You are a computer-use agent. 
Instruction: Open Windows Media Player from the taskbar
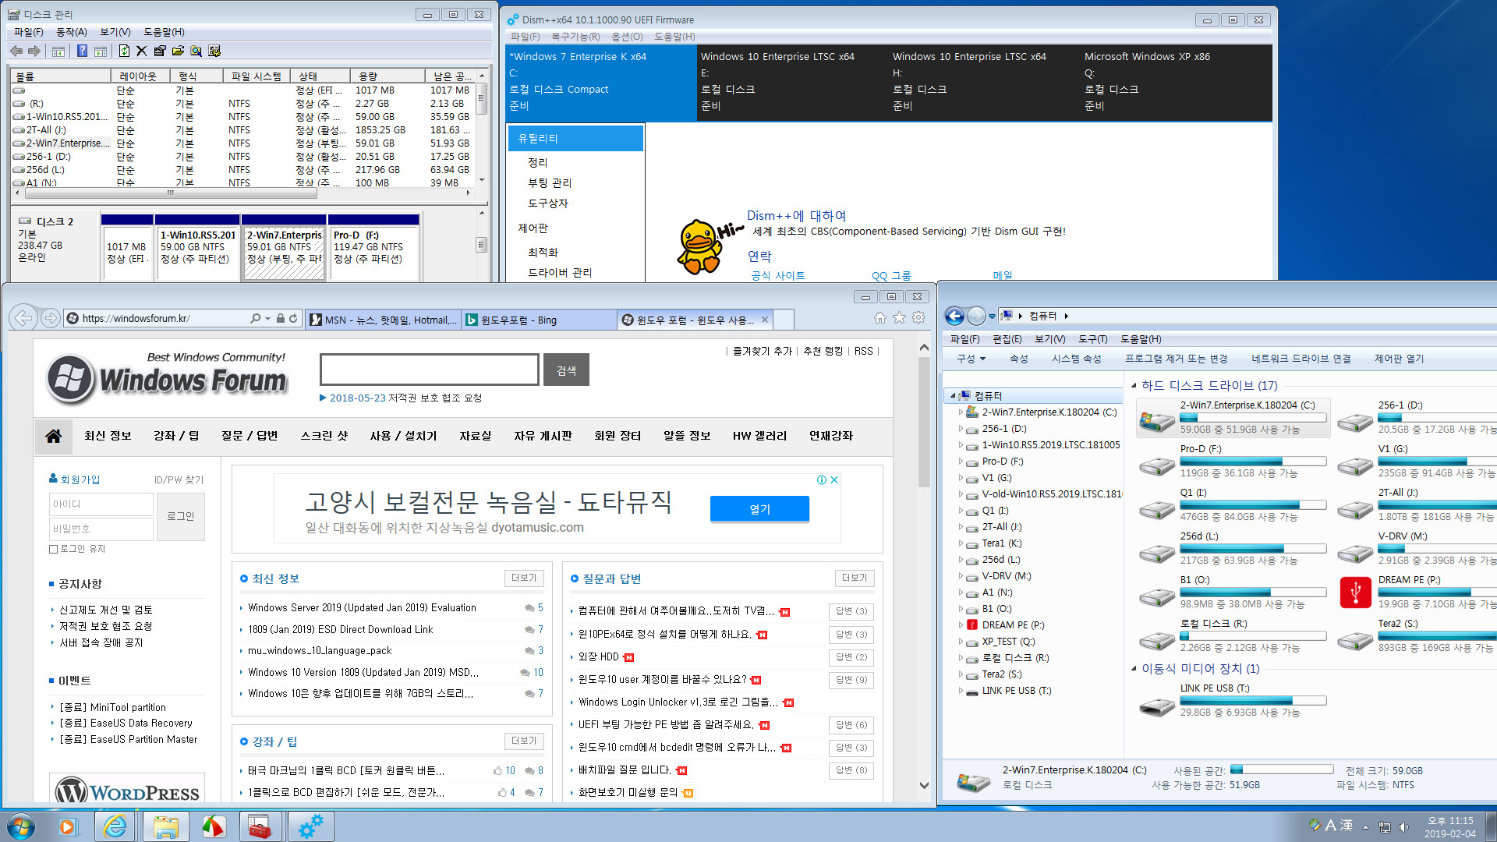[x=69, y=826]
